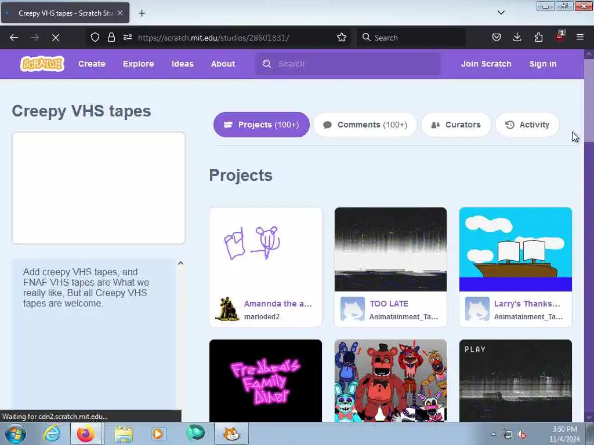This screenshot has height=445, width=594.
Task: Click the scrollbar down arrow
Action: pos(589,417)
